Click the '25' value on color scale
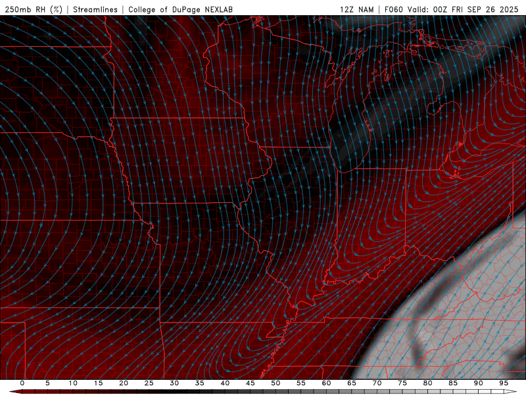This screenshot has height=395, width=526. 149,383
